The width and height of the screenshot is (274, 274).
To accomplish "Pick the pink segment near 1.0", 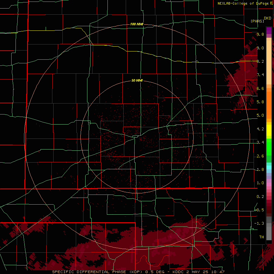I will pyautogui.click(x=269, y=184).
